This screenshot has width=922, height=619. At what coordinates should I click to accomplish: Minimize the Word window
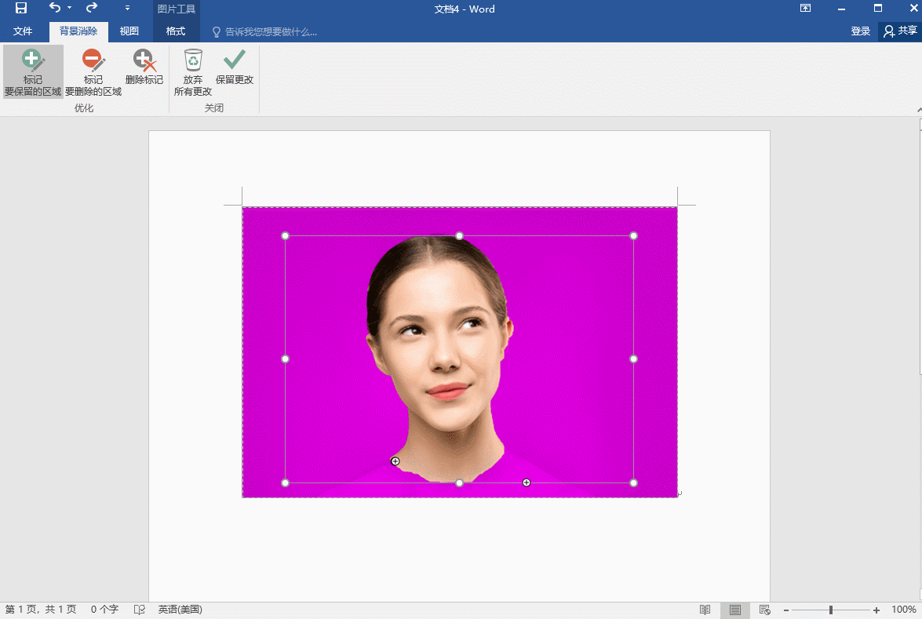841,8
